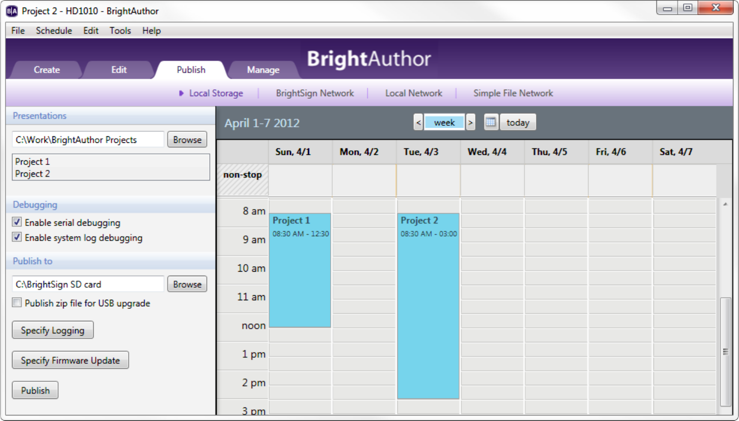The width and height of the screenshot is (739, 421).
Task: Click the Specify Logging button
Action: pyautogui.click(x=53, y=330)
